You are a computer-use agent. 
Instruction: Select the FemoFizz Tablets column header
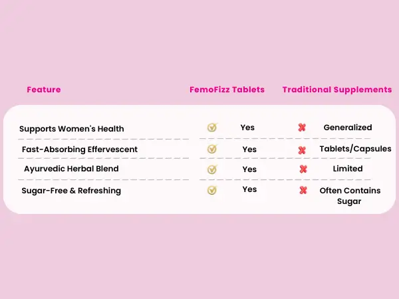tap(227, 90)
